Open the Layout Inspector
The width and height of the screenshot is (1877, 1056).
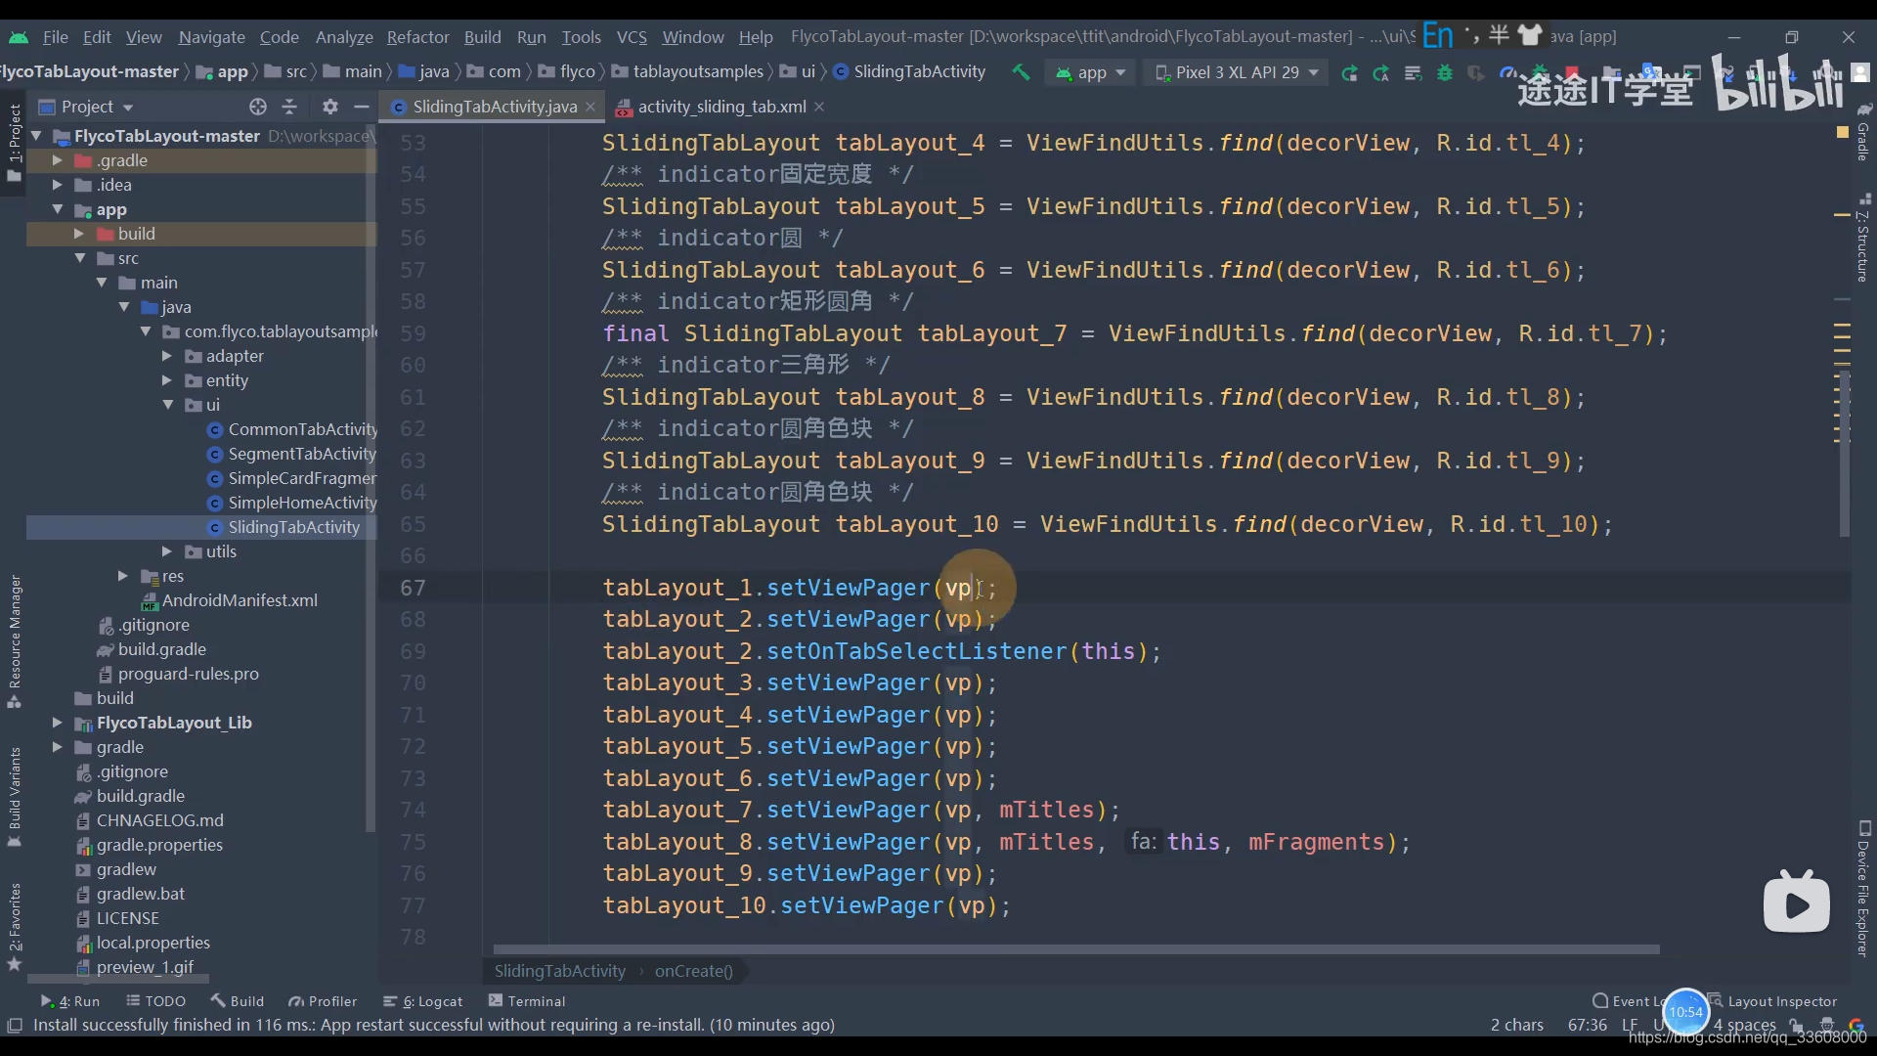pyautogui.click(x=1772, y=1001)
